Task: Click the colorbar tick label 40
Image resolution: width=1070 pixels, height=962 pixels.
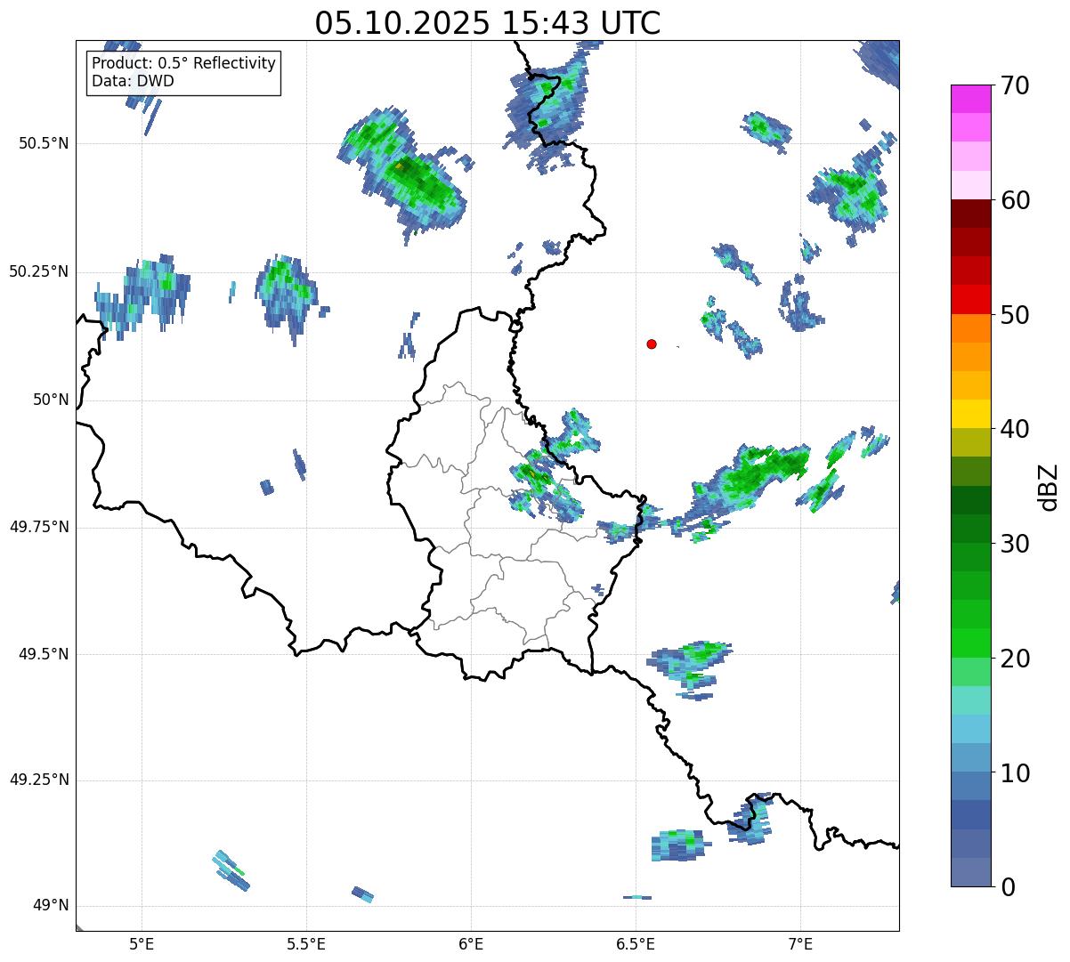Action: [1013, 429]
